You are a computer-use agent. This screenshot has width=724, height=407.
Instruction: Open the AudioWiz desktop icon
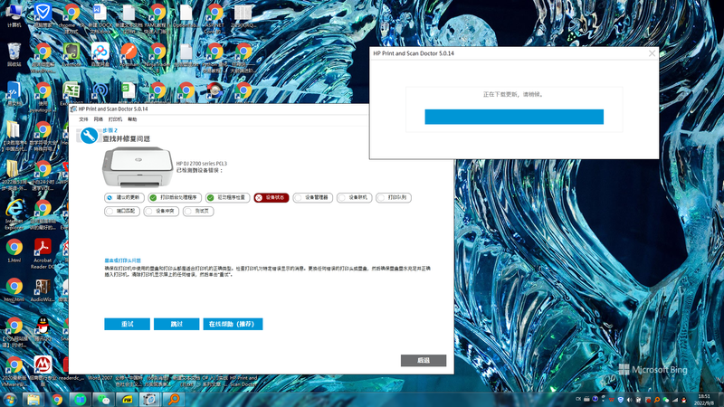[43, 290]
